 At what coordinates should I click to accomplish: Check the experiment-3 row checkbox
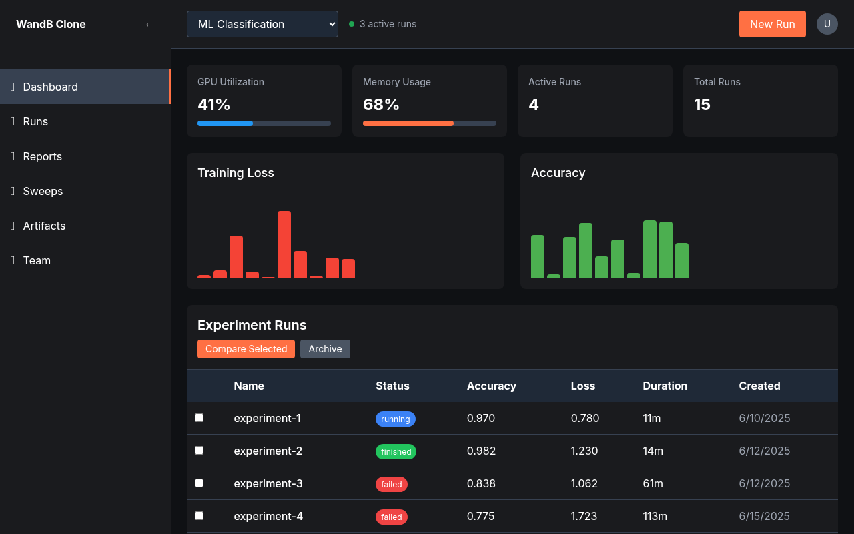coord(199,483)
